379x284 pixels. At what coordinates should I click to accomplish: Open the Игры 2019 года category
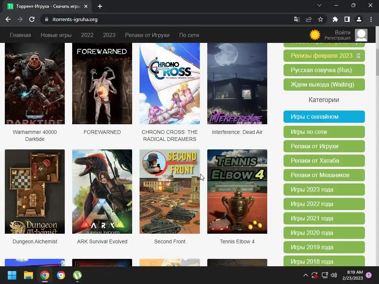[x=324, y=247]
